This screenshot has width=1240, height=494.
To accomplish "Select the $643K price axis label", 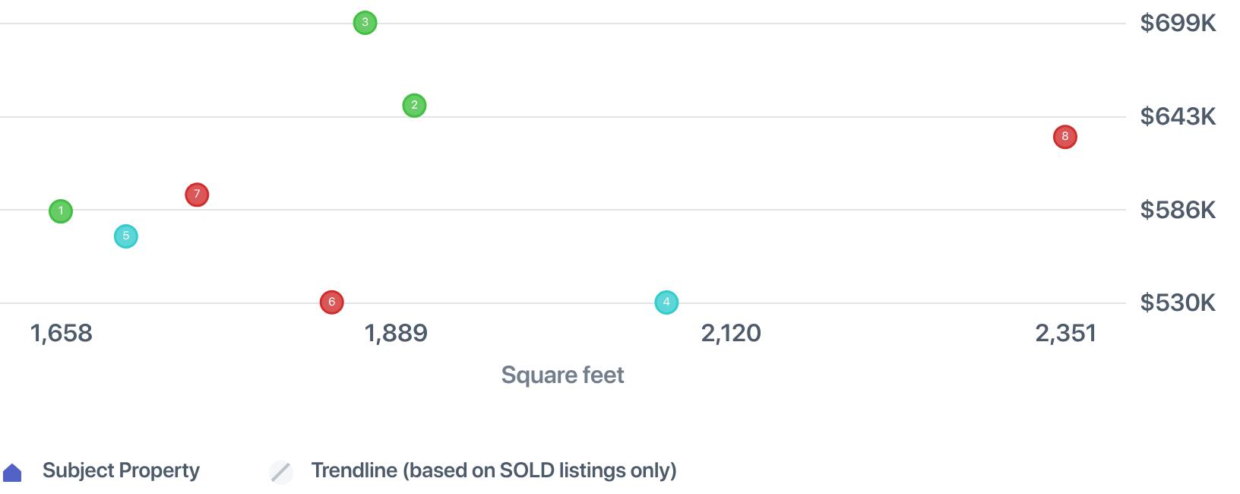I will click(1178, 117).
